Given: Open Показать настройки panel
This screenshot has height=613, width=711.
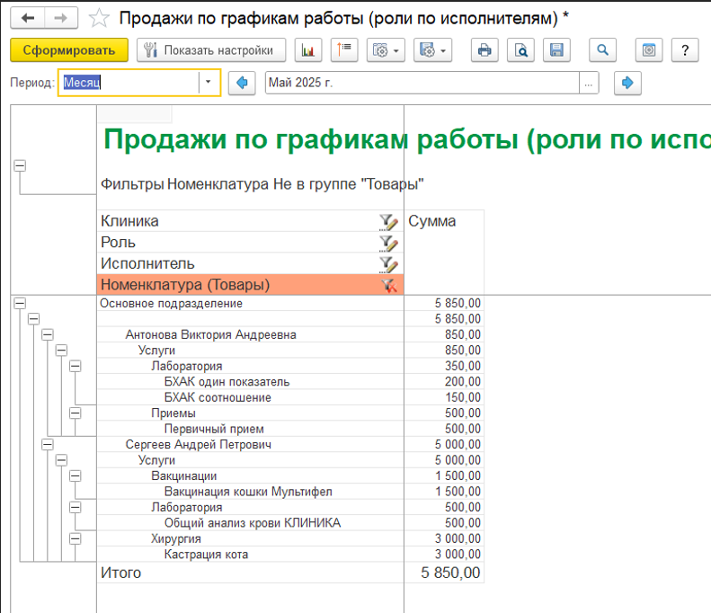Looking at the screenshot, I should coord(211,49).
